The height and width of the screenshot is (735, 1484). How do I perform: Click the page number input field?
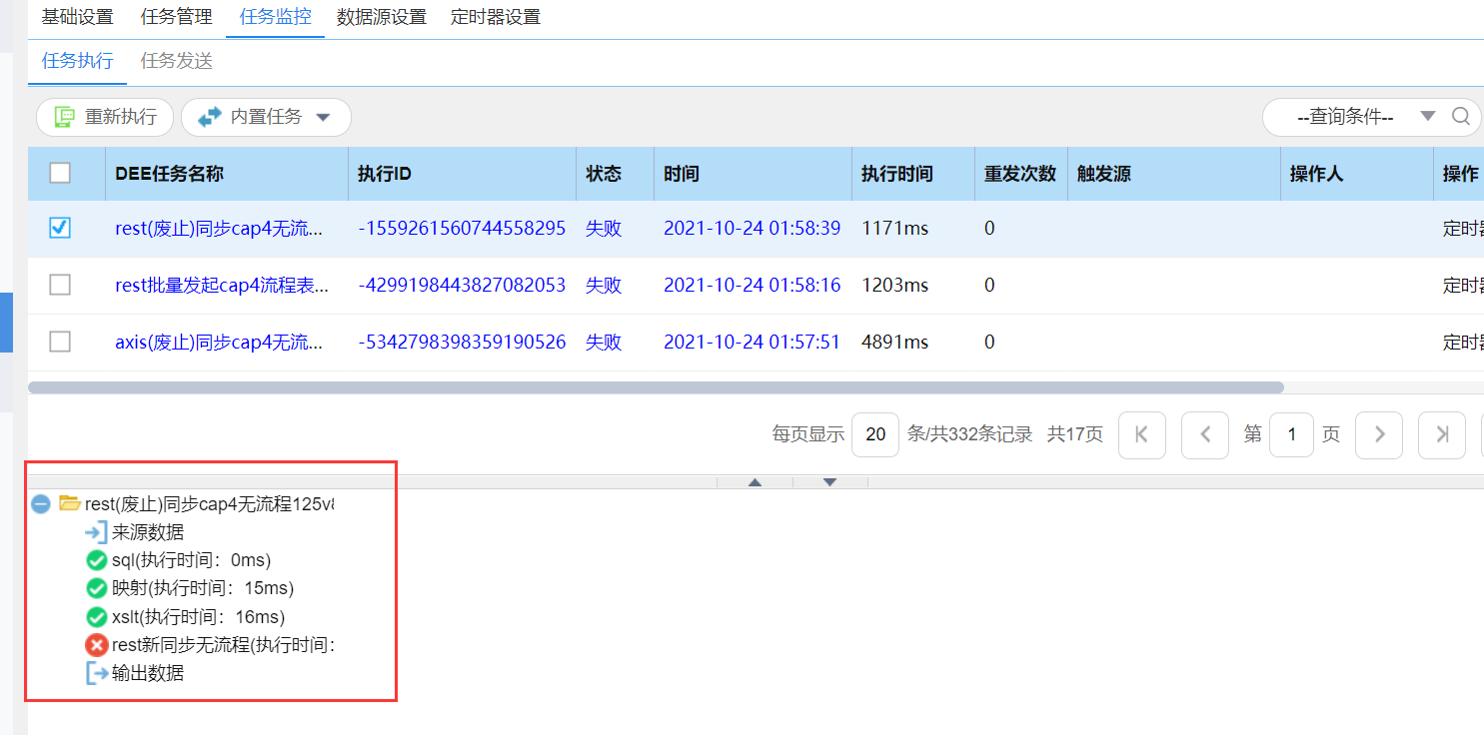[x=1292, y=434]
